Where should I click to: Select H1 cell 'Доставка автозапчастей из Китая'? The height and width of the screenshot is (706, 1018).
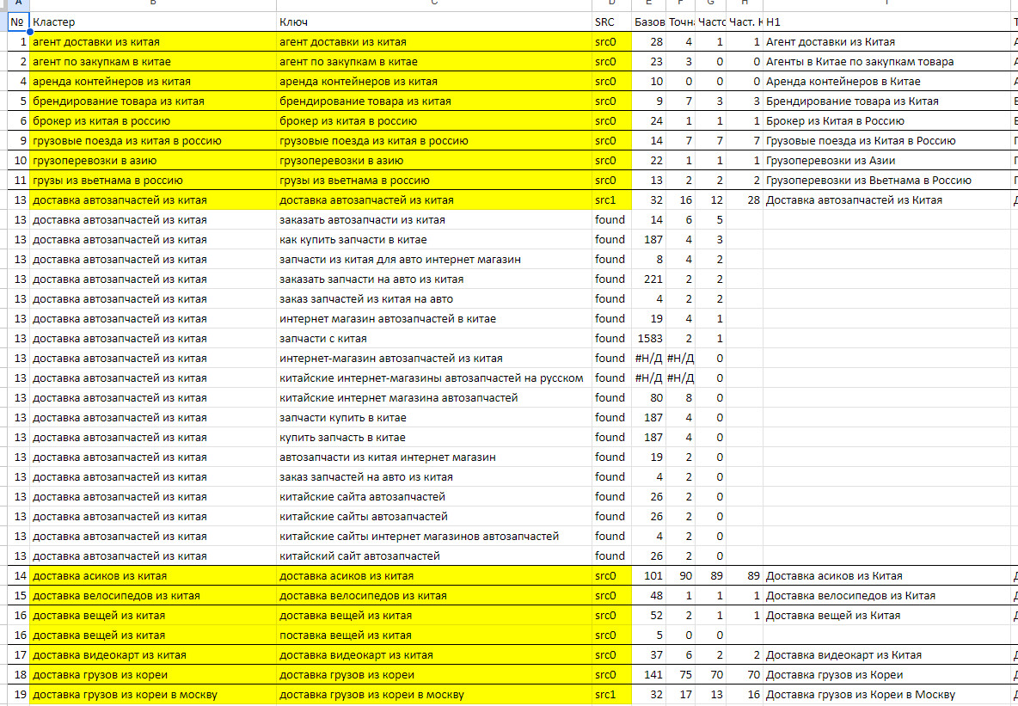(x=886, y=200)
